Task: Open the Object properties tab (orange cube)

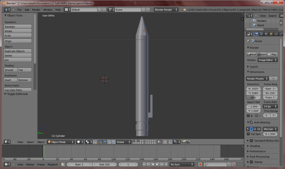Action: pos(271,34)
